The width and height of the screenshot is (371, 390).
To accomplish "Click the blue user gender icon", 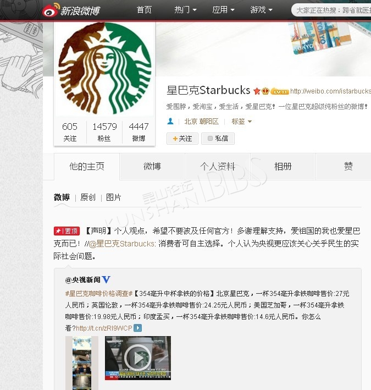I will click(x=170, y=122).
